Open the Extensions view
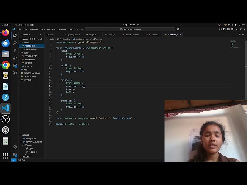Screen dimensions: 247x185 (x=15, y=65)
